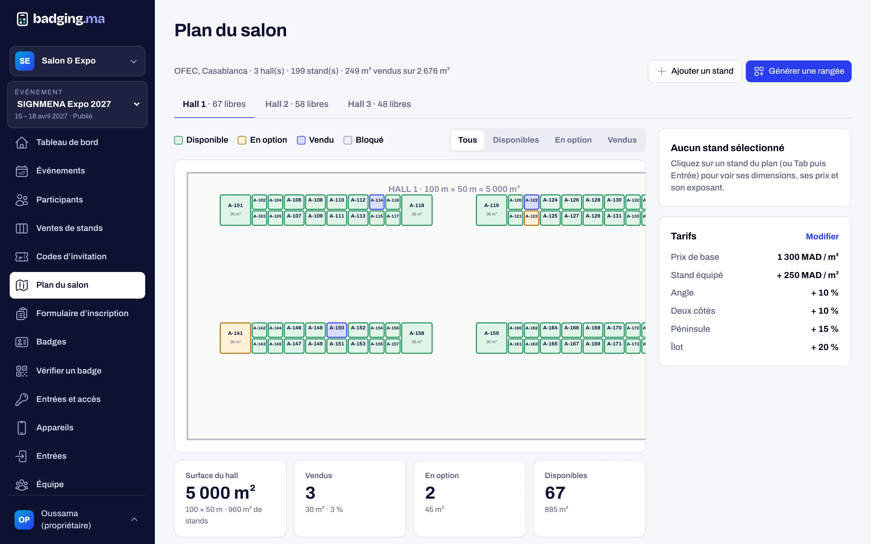Select optioned stand A-141
This screenshot has width=871, height=544.
[x=235, y=338]
